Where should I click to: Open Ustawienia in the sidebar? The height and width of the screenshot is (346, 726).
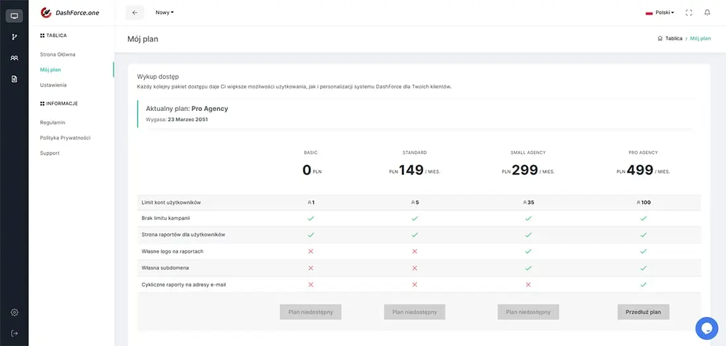53,85
